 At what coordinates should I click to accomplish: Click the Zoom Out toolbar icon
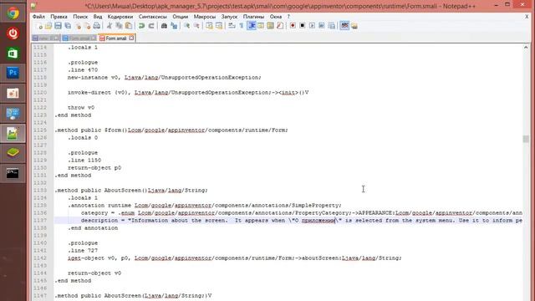click(x=196, y=26)
